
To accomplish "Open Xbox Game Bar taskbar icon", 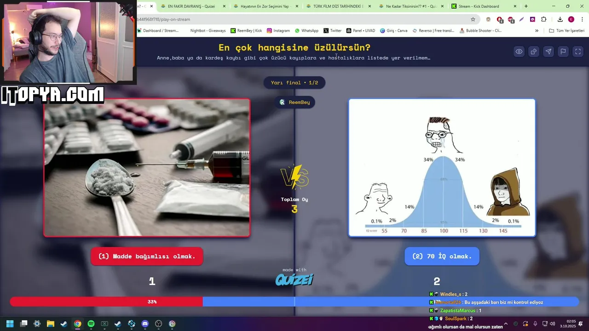I will [104, 324].
